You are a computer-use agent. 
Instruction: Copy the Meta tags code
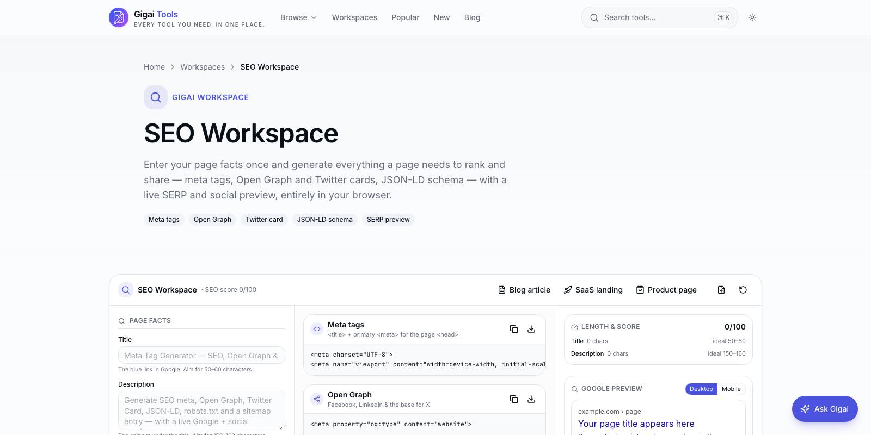pos(514,329)
